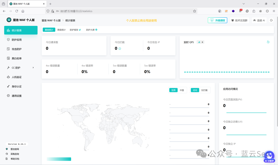Click the world map graphic

coord(103,127)
